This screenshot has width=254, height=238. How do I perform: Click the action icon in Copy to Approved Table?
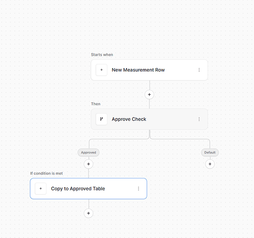coord(40,188)
